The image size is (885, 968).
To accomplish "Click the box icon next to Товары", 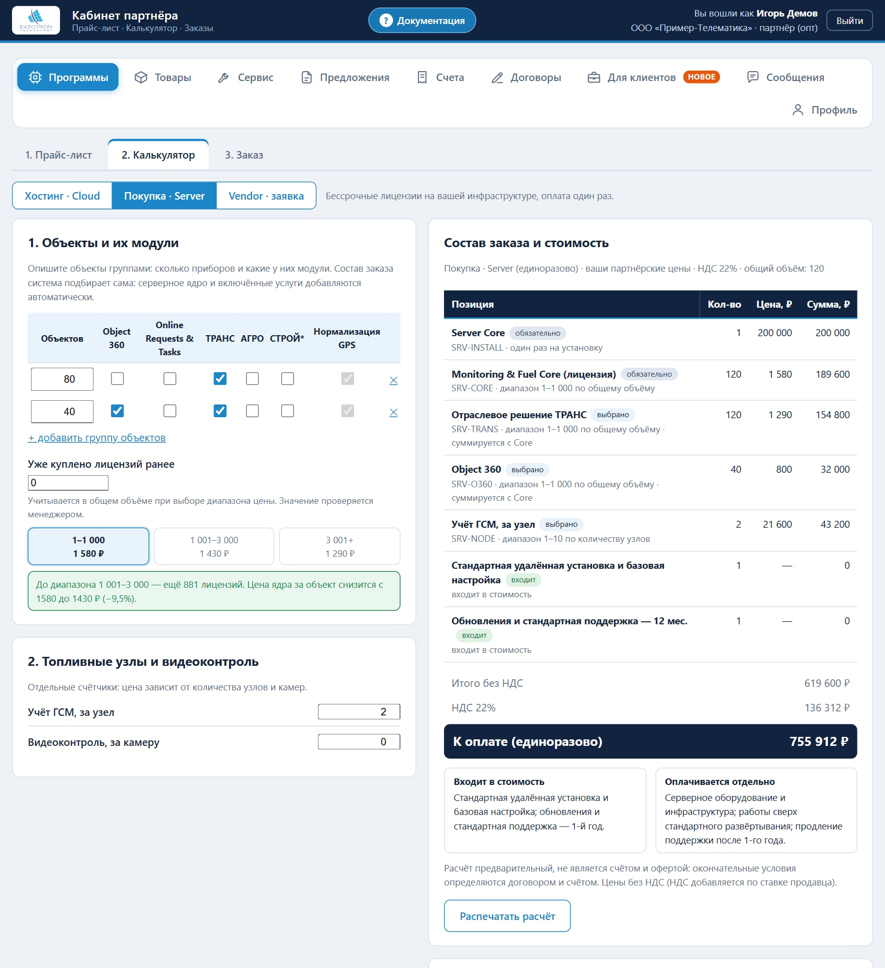I will [x=141, y=78].
